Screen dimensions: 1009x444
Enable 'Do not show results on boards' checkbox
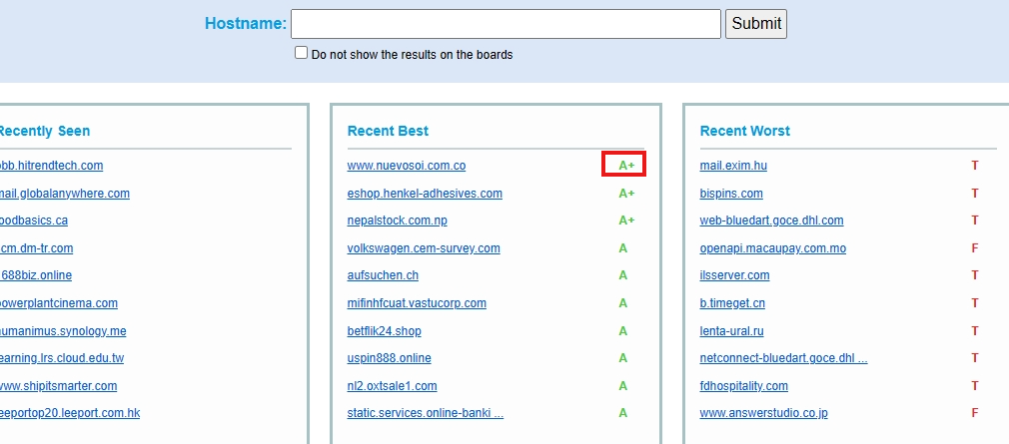pyautogui.click(x=301, y=54)
